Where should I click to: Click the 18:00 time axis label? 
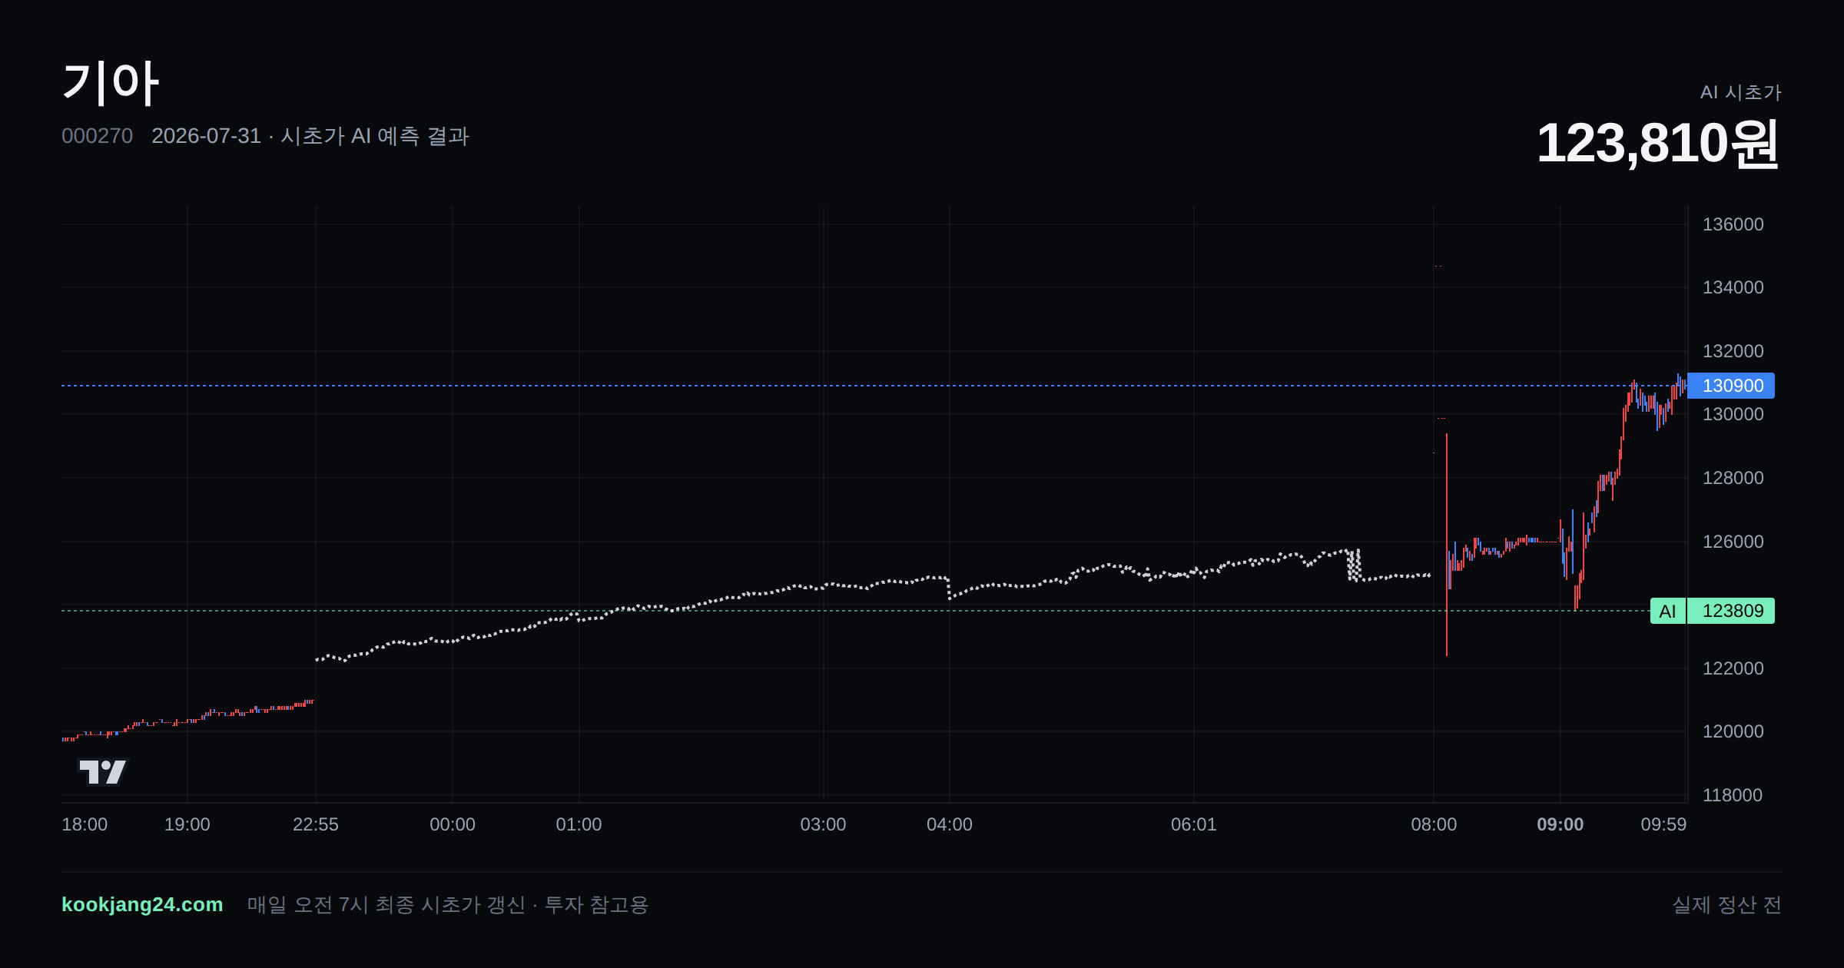[85, 824]
